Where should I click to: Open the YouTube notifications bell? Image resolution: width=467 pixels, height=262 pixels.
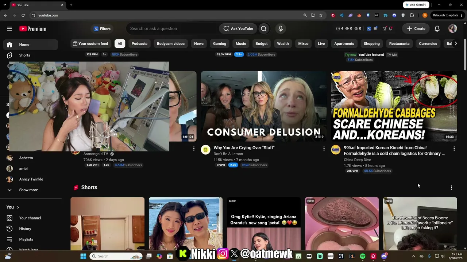(437, 29)
